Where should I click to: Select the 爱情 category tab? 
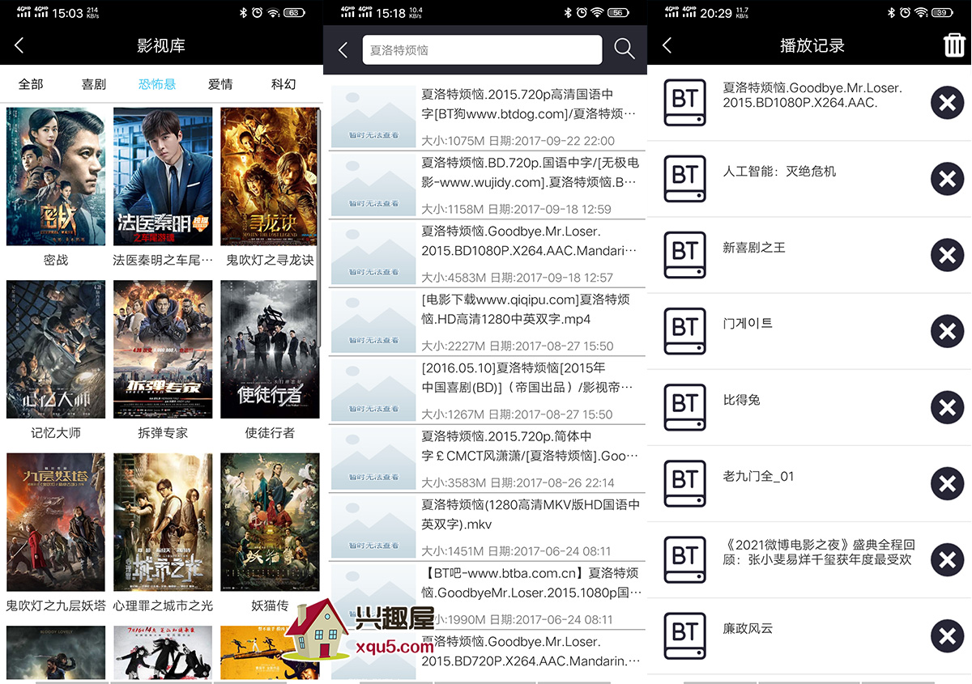point(220,84)
